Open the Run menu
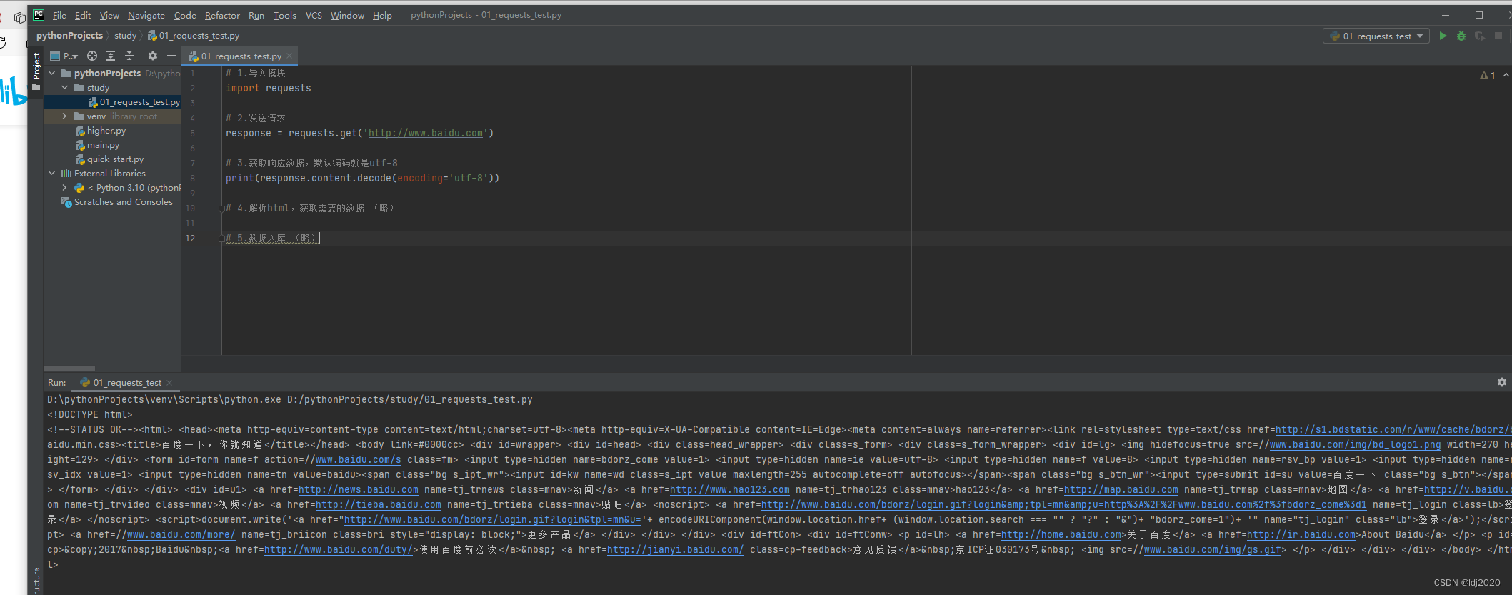Viewport: 1512px width, 595px height. [256, 15]
